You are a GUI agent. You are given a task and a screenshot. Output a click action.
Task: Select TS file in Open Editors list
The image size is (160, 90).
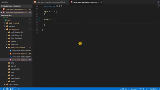tap(16, 12)
